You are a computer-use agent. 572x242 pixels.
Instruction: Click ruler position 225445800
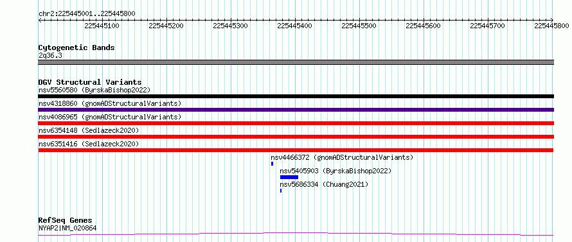[x=552, y=26]
